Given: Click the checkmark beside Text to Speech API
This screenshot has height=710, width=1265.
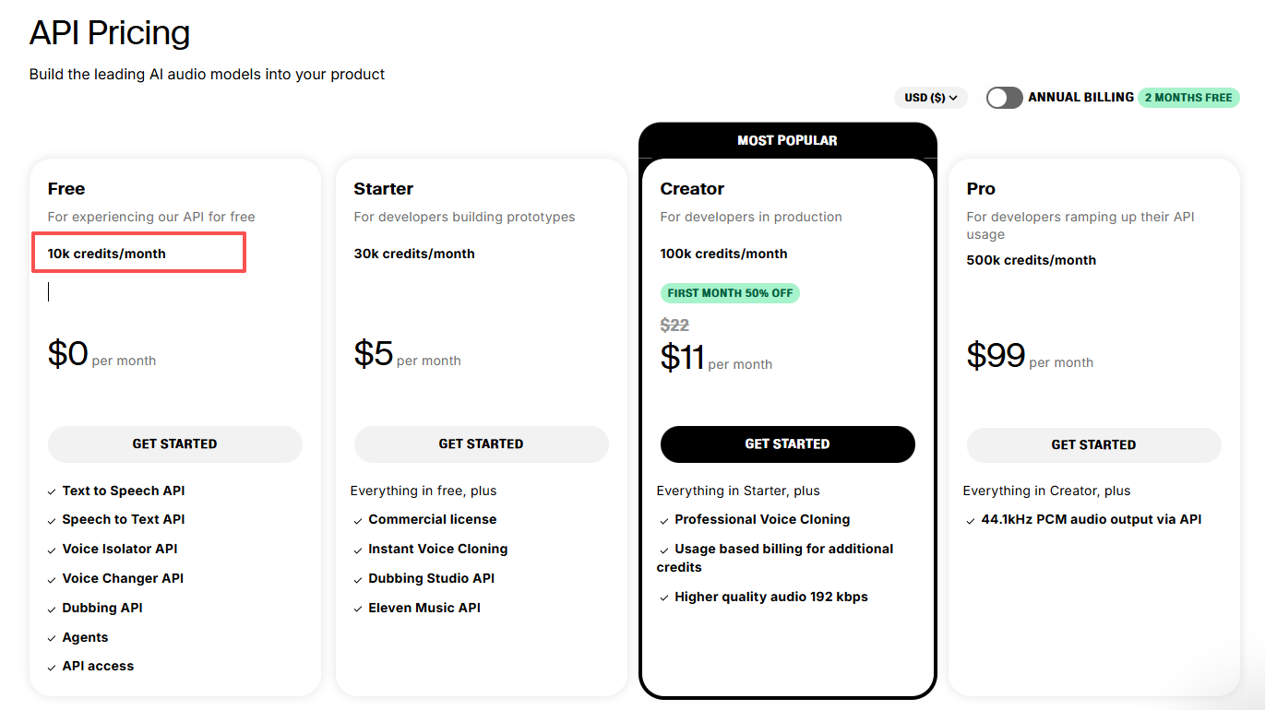Looking at the screenshot, I should click(53, 491).
